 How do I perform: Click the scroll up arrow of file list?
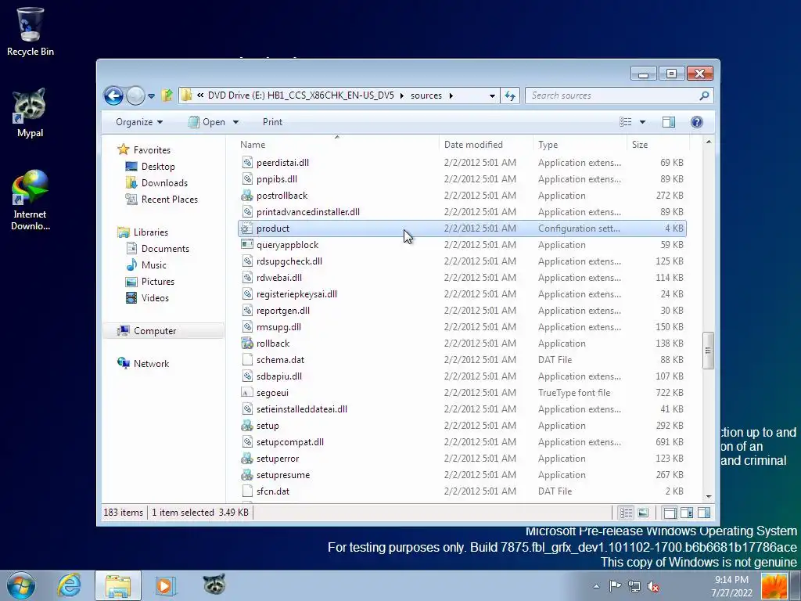coord(708,142)
